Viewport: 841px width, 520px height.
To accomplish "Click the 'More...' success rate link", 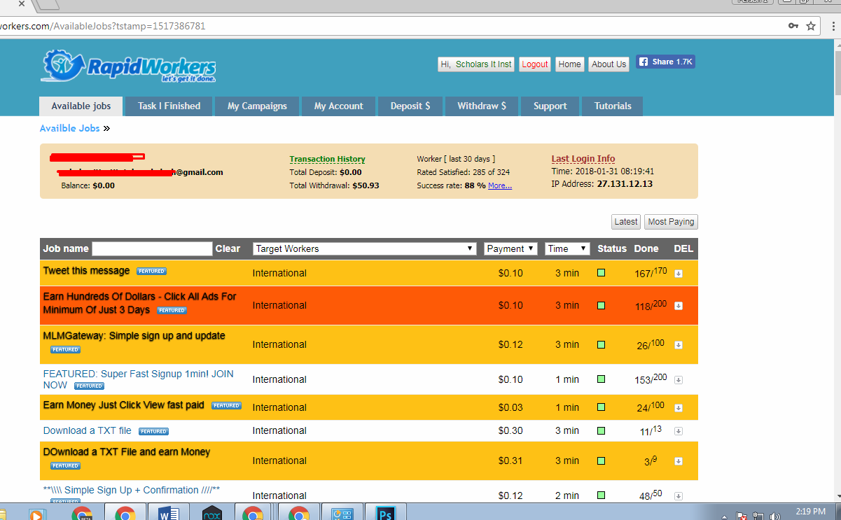I will click(x=500, y=185).
